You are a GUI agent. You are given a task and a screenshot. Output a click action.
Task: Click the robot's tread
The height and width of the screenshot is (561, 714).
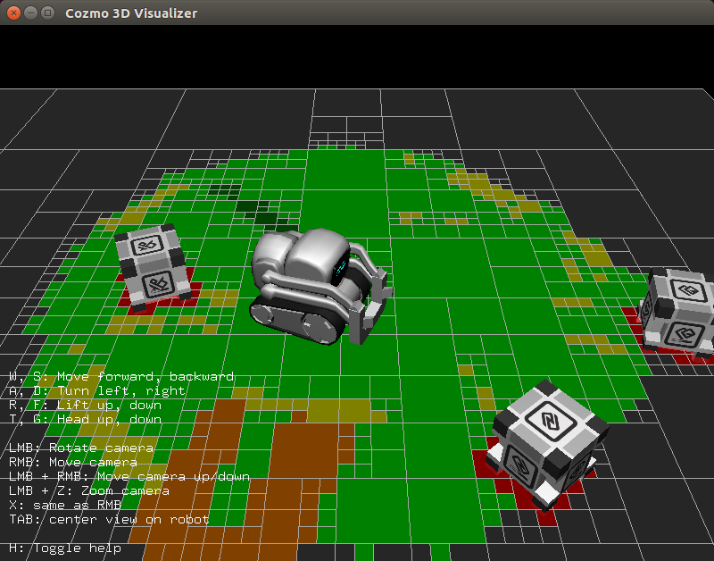pos(298,322)
